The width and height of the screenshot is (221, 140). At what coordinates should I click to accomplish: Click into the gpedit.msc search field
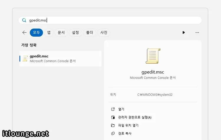[x=110, y=20]
